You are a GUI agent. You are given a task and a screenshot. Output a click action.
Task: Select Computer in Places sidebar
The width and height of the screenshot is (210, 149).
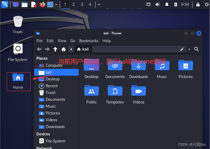click(x=56, y=65)
